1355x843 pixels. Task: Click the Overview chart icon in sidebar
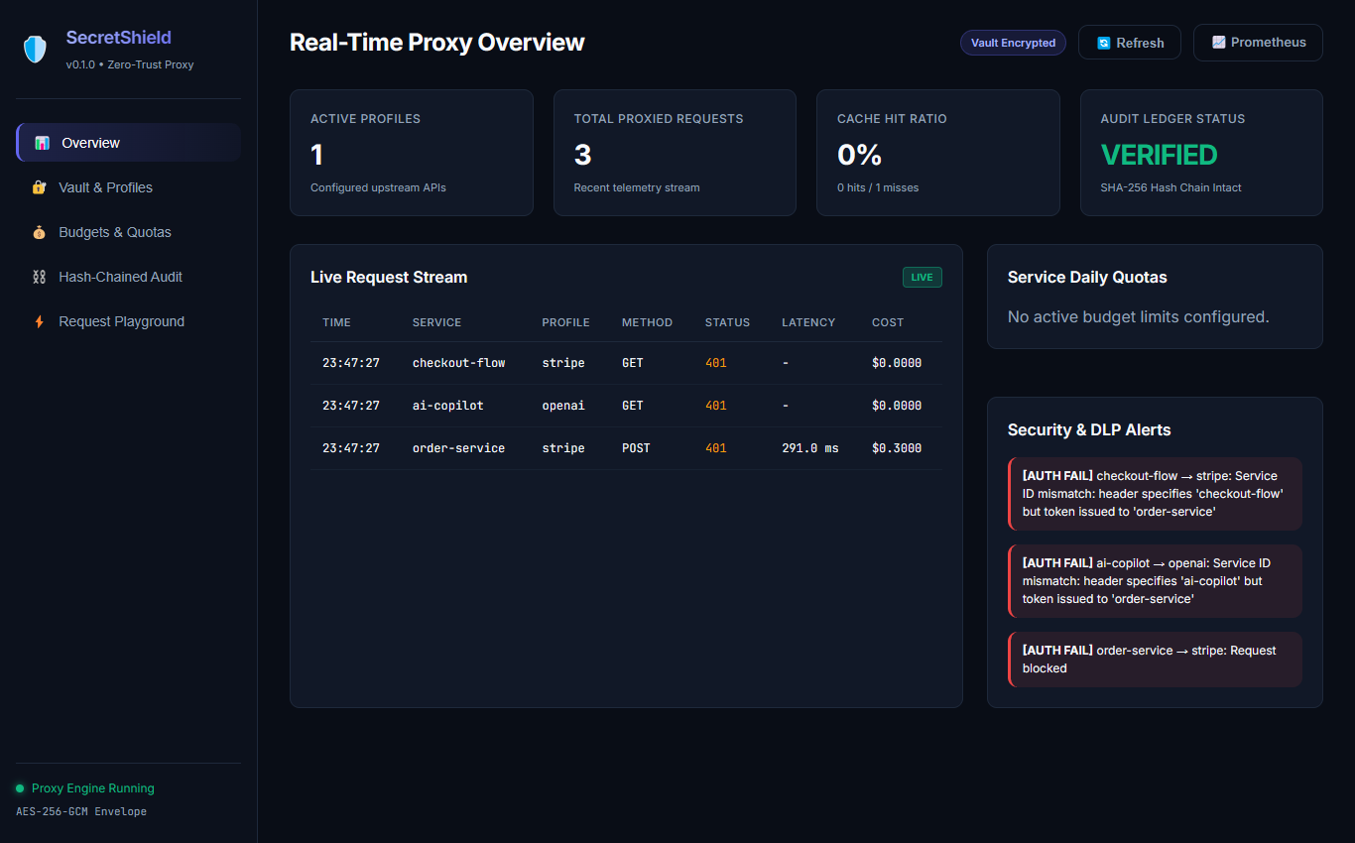pos(42,143)
